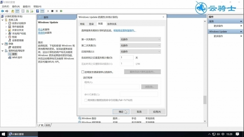
Task: Open the 查看(V) menu
Action: tap(27, 6)
